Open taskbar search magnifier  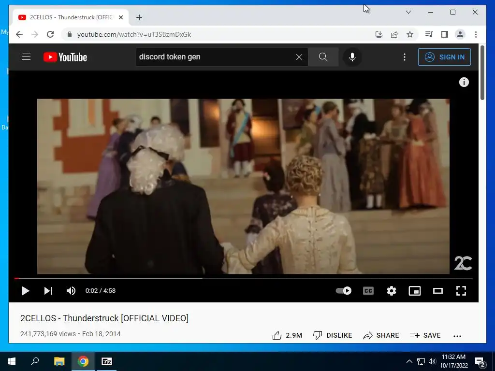pos(35,361)
